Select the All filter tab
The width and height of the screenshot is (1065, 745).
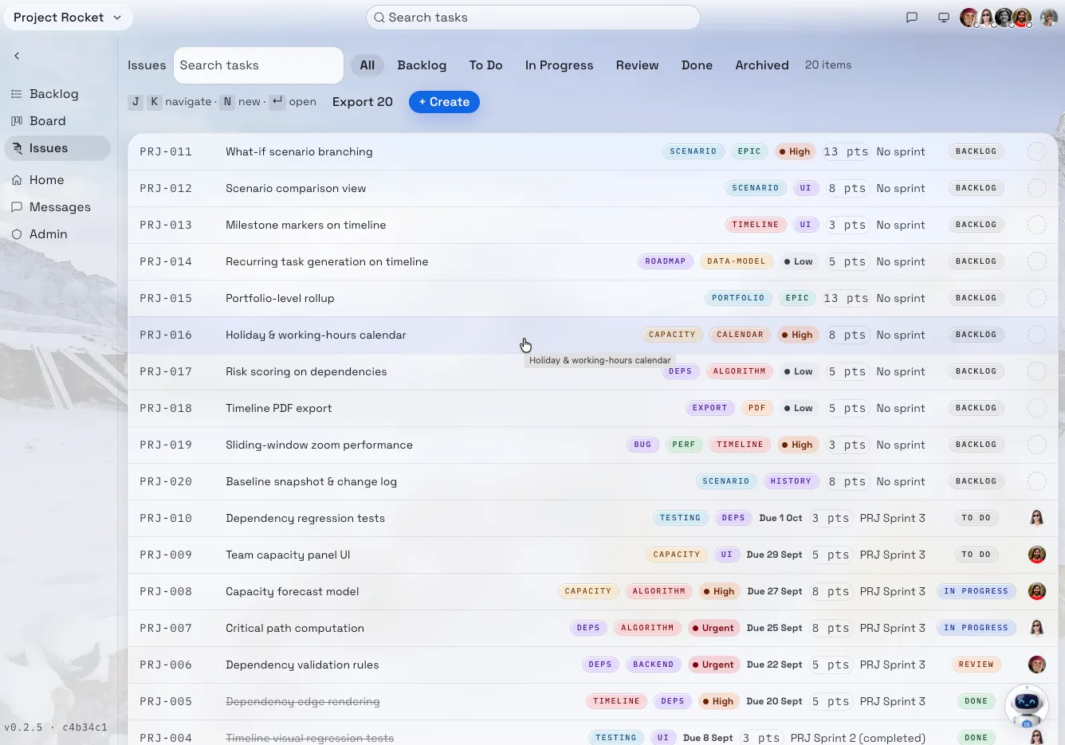(367, 65)
